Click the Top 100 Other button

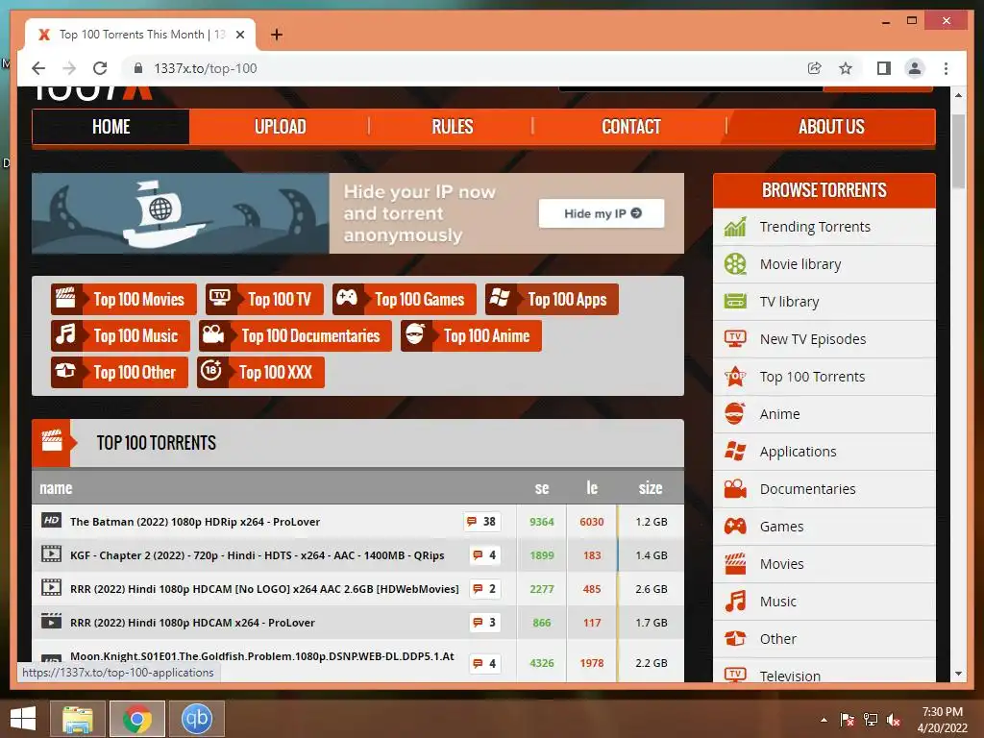(x=119, y=372)
